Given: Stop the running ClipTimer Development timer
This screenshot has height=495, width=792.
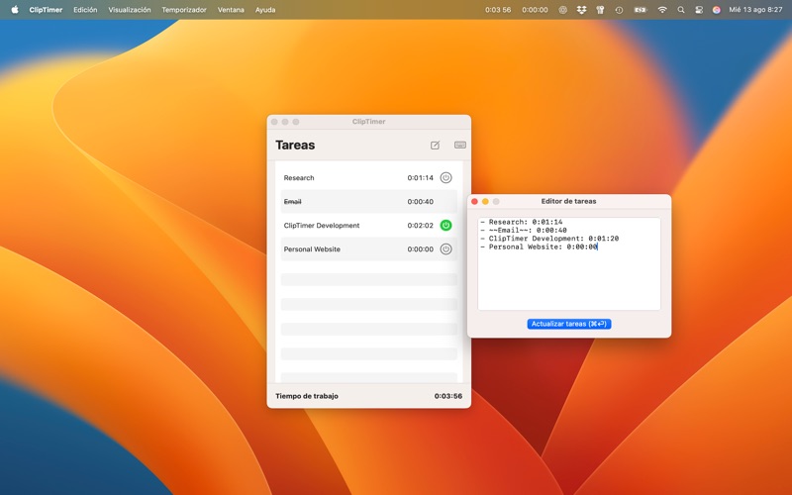Looking at the screenshot, I should tap(445, 226).
